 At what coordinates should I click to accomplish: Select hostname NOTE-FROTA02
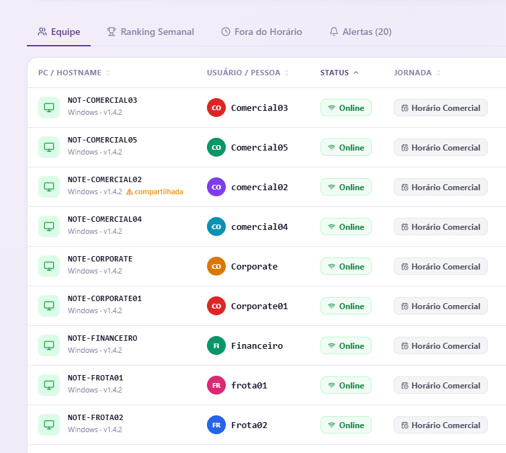click(95, 418)
